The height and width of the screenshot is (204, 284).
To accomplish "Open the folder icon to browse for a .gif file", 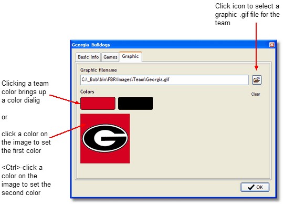I will point(257,80).
